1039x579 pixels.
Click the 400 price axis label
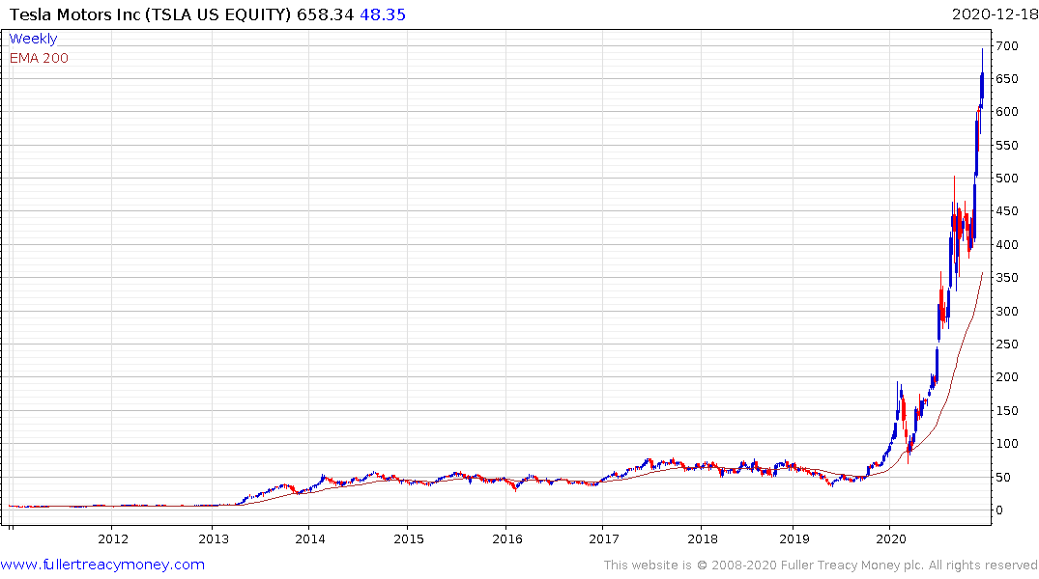click(x=1007, y=245)
